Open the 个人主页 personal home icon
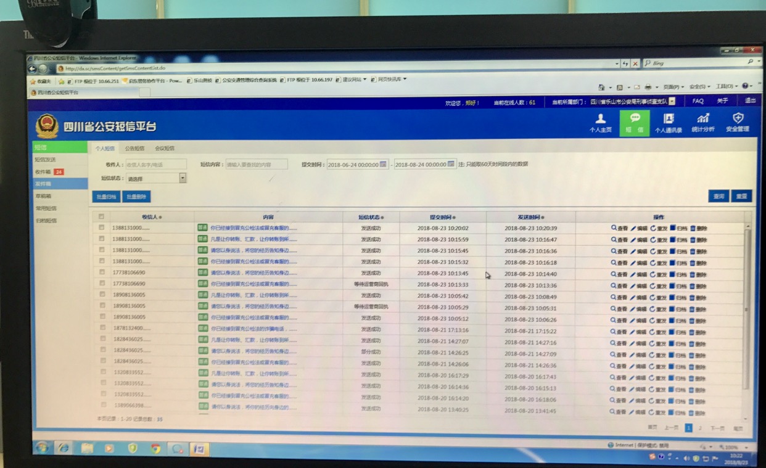 [x=600, y=119]
